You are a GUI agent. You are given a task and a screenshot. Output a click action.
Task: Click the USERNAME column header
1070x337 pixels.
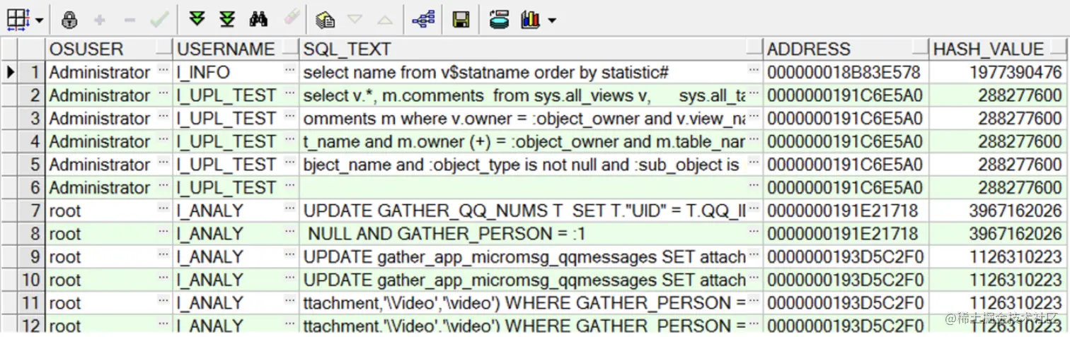(x=237, y=49)
